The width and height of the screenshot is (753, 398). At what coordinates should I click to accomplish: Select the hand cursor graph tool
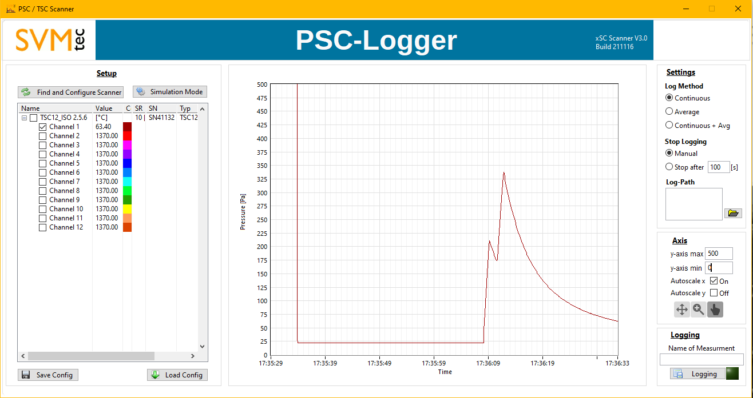click(x=715, y=309)
